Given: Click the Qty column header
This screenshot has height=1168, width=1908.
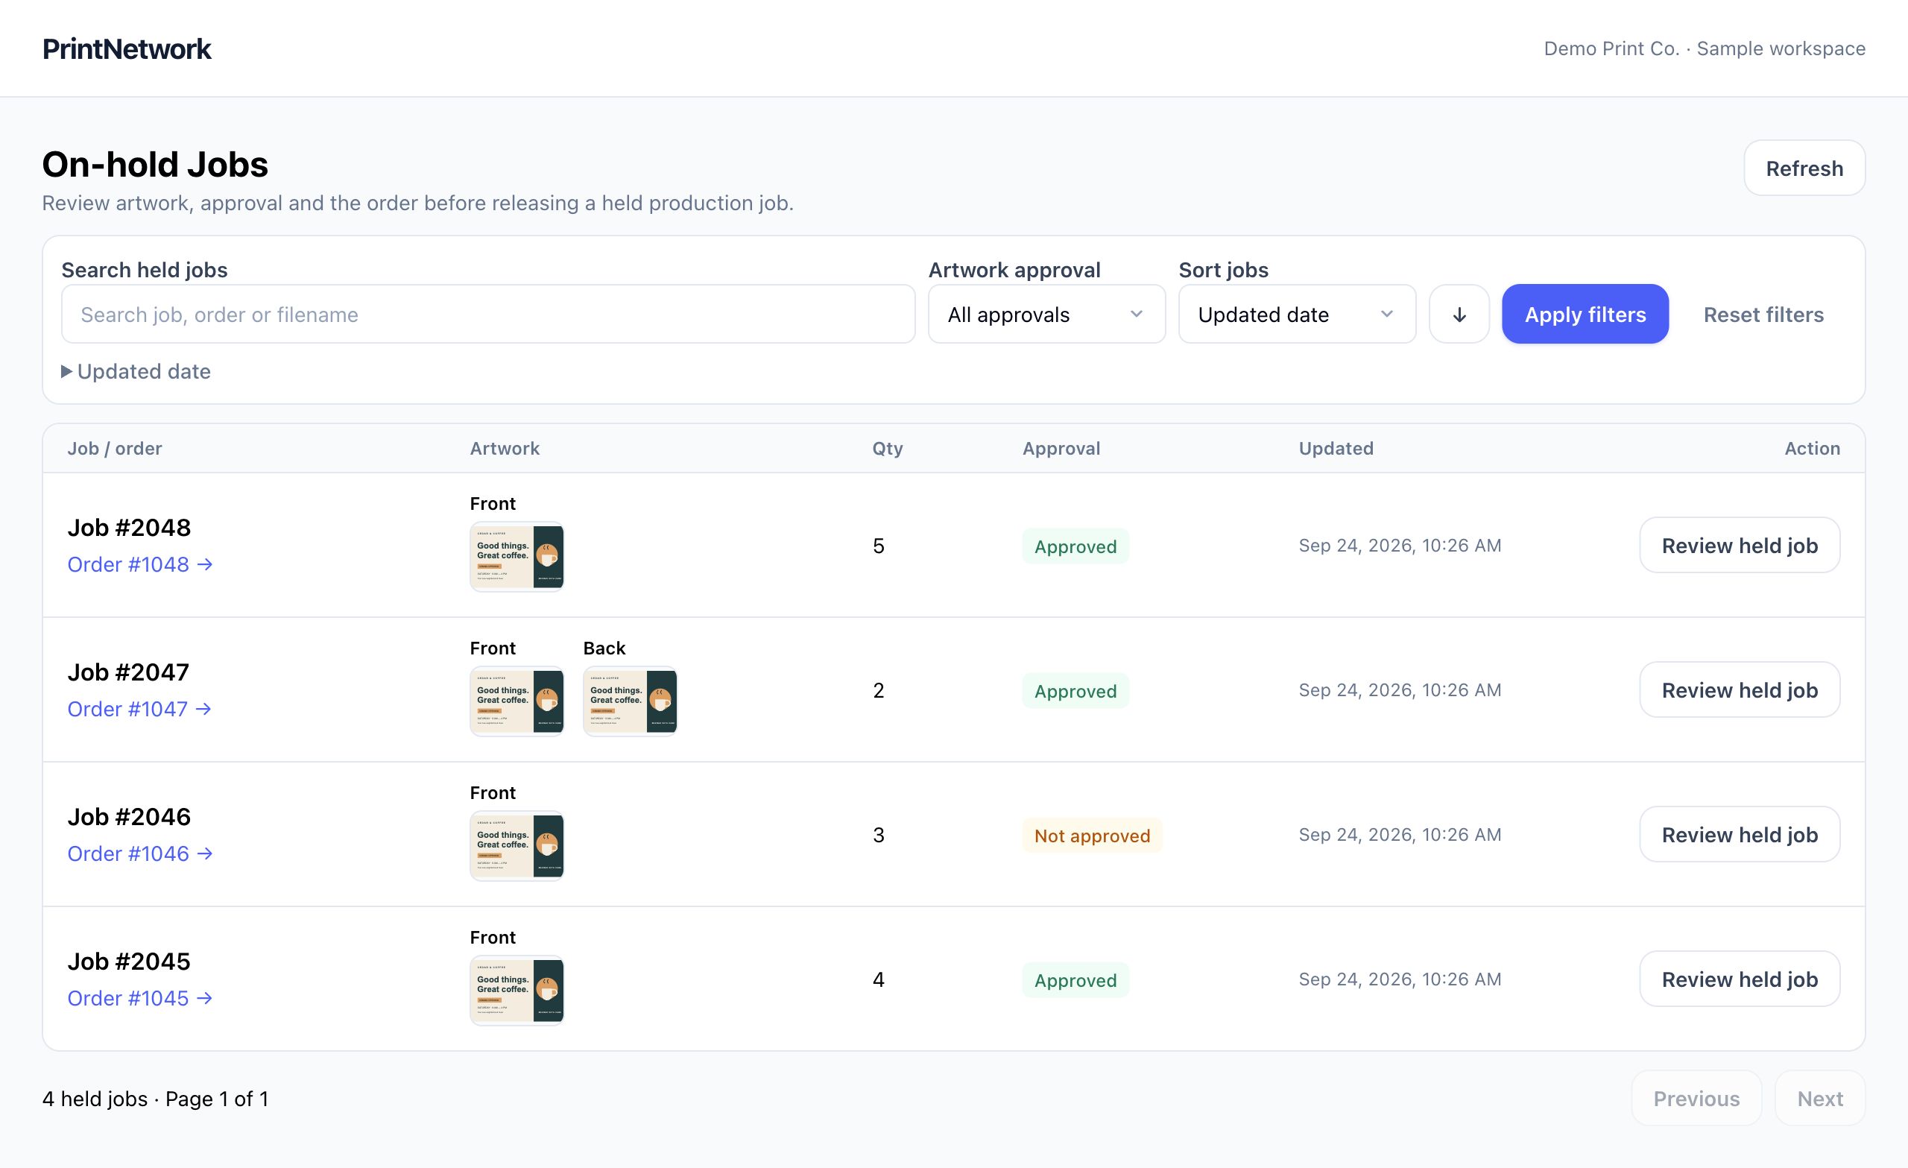Looking at the screenshot, I should (888, 449).
